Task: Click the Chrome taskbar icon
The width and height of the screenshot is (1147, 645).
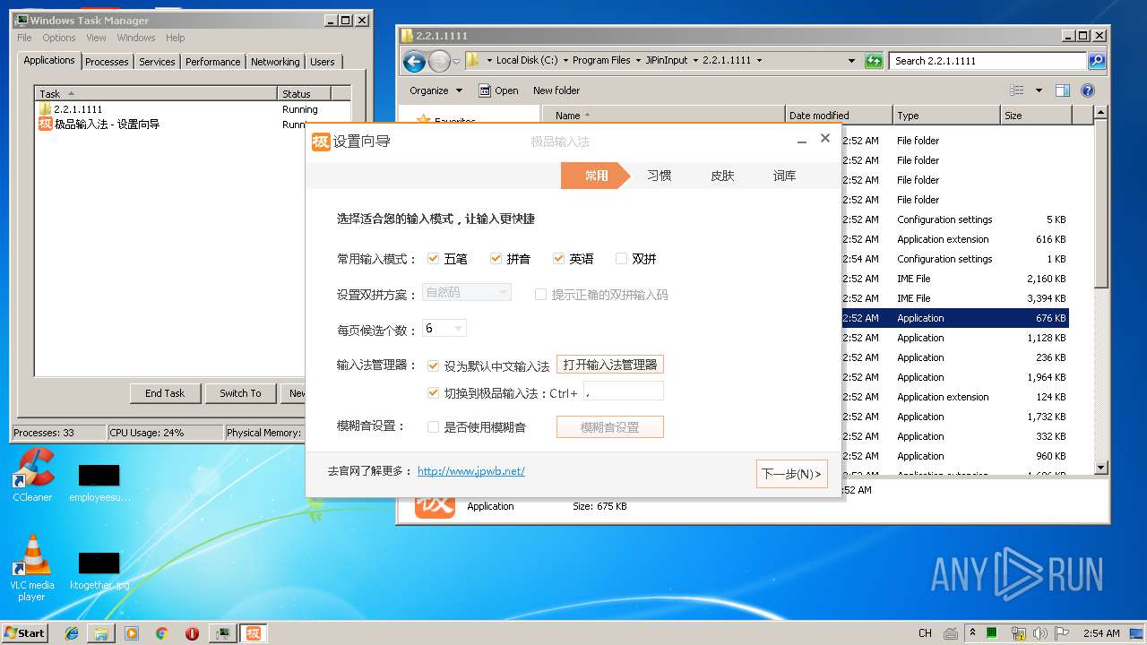Action: 162,633
